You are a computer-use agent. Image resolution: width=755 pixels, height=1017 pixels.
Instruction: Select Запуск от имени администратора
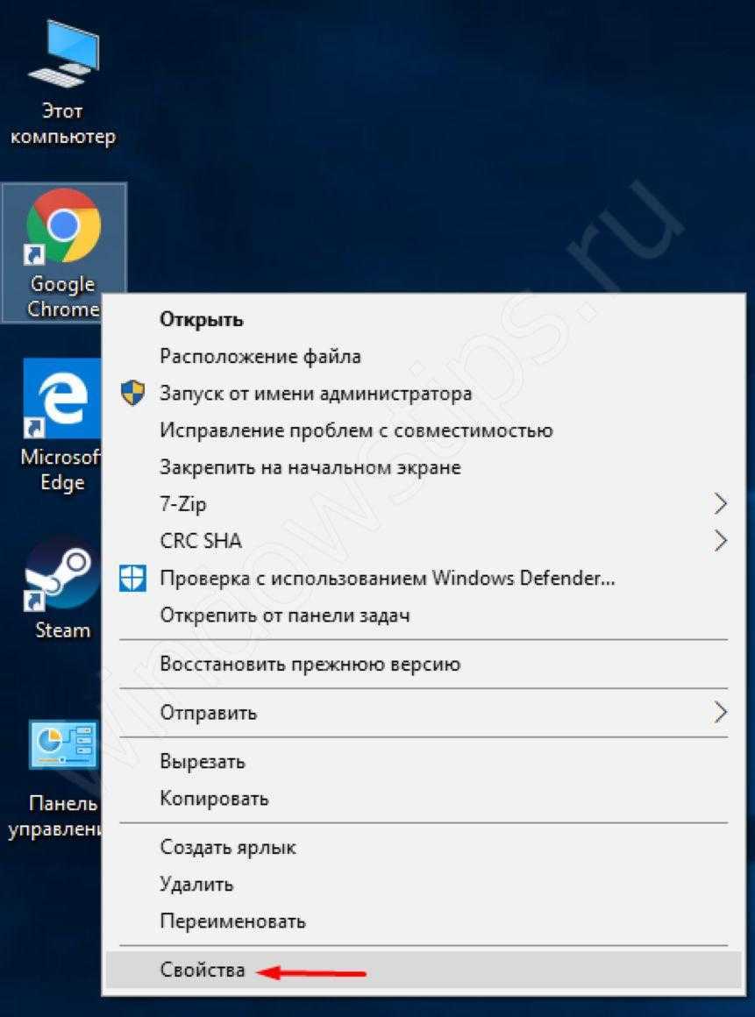pyautogui.click(x=315, y=394)
